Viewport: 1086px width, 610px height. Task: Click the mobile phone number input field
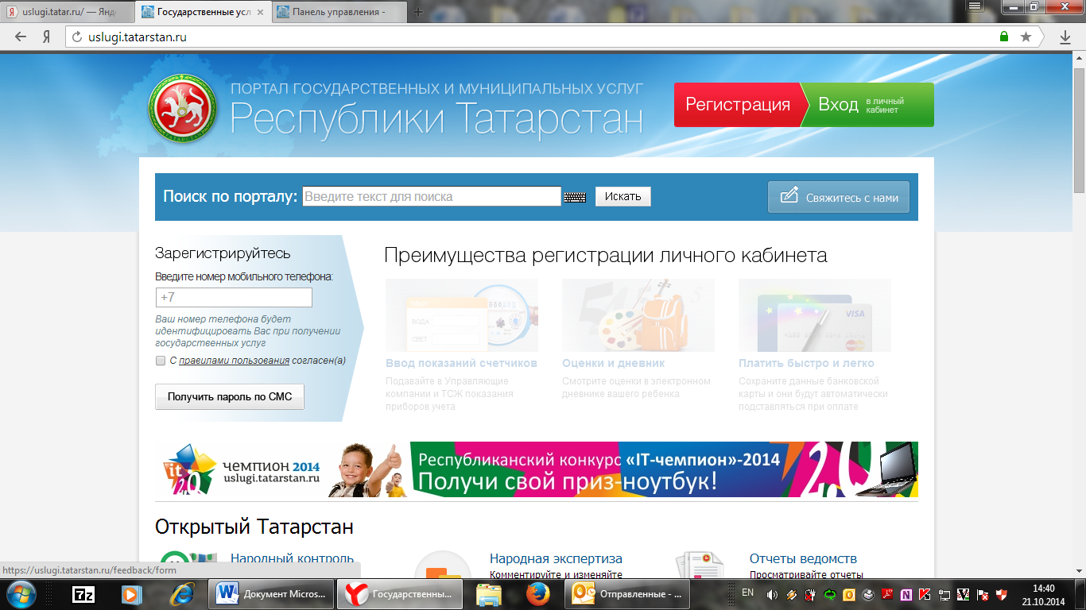pyautogui.click(x=234, y=298)
